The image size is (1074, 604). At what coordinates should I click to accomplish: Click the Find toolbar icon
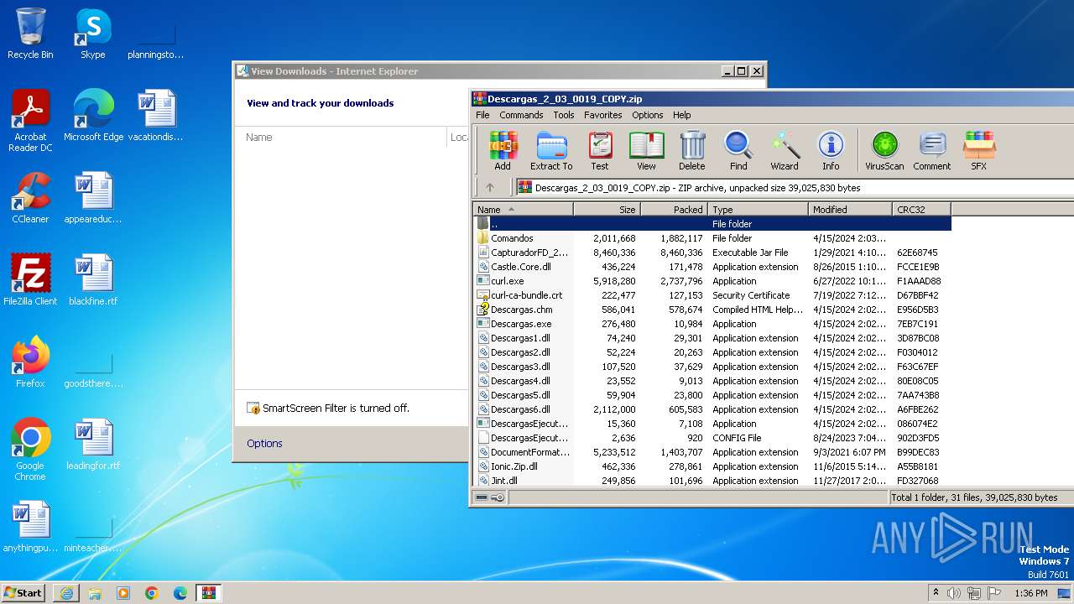tap(738, 151)
